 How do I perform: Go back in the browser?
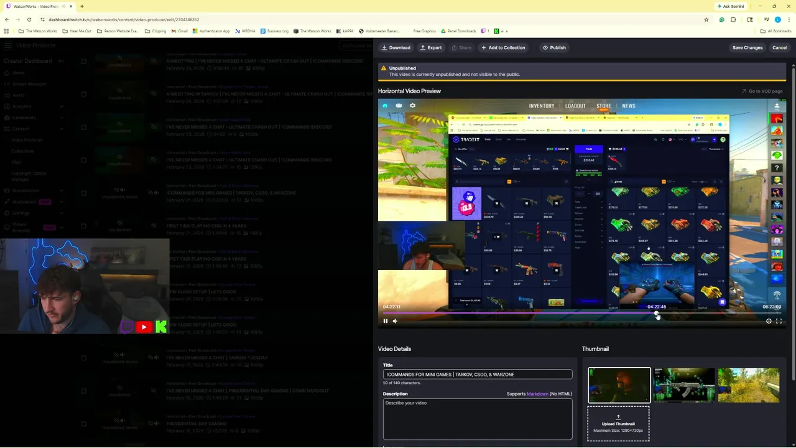pyautogui.click(x=7, y=19)
